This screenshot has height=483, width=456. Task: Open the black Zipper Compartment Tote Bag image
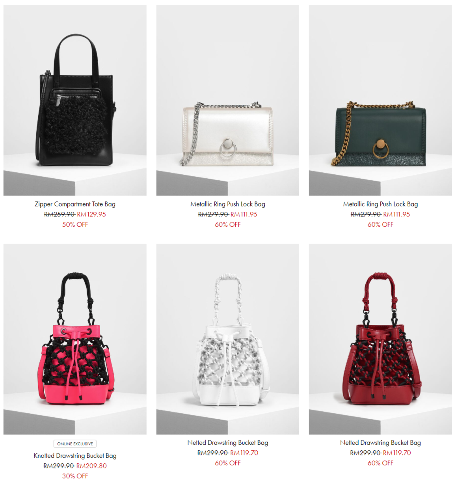point(75,100)
